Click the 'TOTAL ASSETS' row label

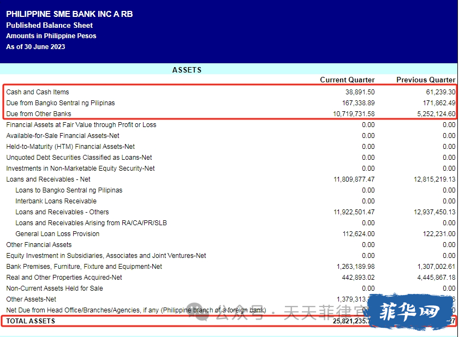tap(31, 321)
